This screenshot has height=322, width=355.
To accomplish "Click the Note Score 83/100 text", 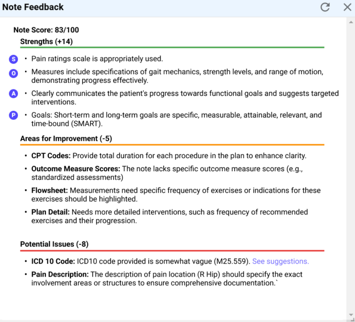I will click(x=46, y=30).
